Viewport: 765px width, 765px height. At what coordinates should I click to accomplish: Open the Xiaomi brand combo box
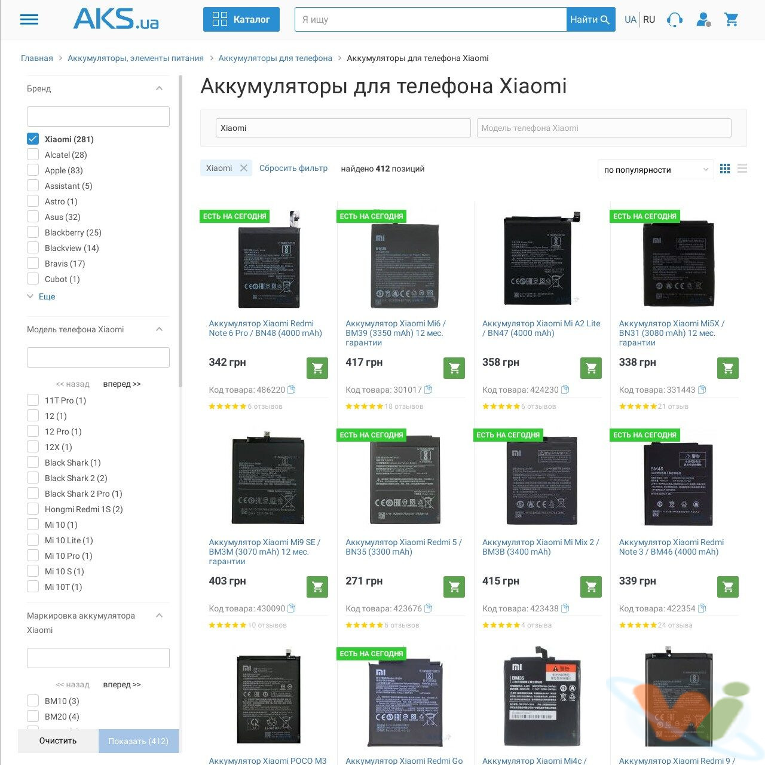point(343,128)
